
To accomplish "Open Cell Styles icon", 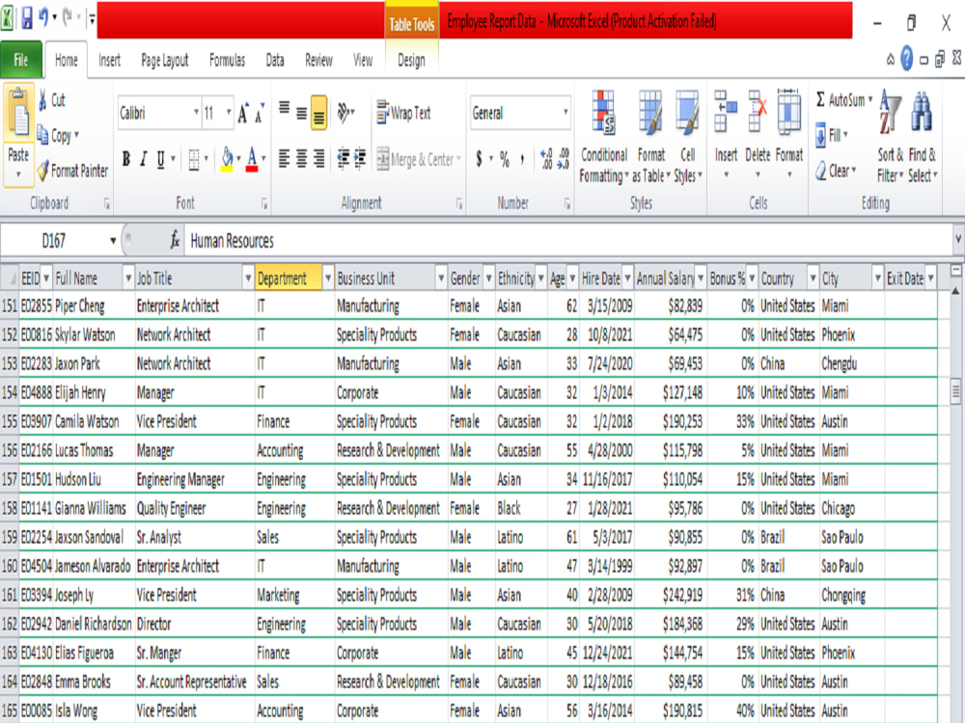I will [x=687, y=113].
